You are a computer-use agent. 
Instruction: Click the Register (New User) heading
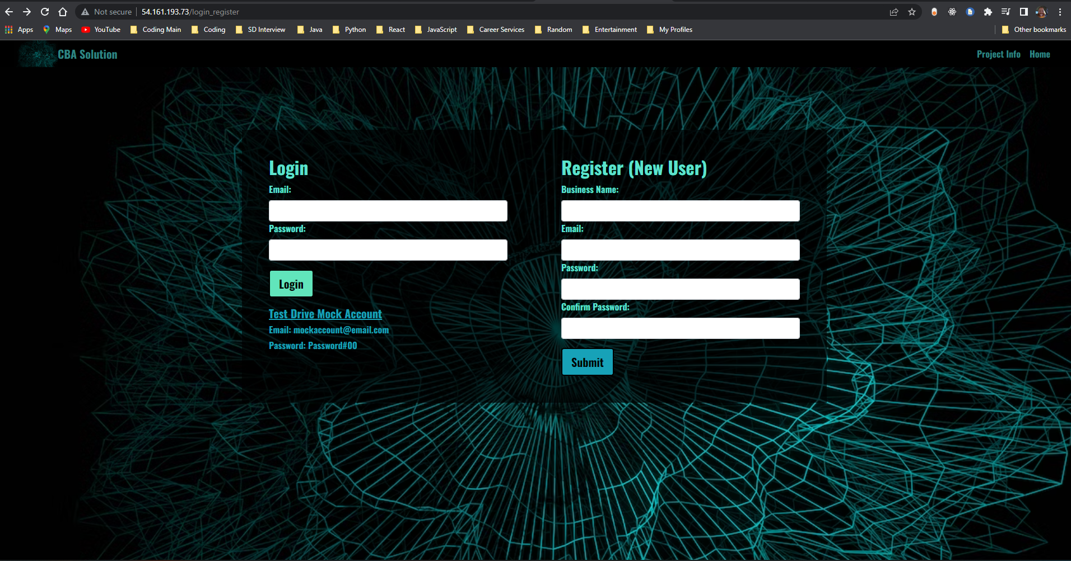click(634, 168)
